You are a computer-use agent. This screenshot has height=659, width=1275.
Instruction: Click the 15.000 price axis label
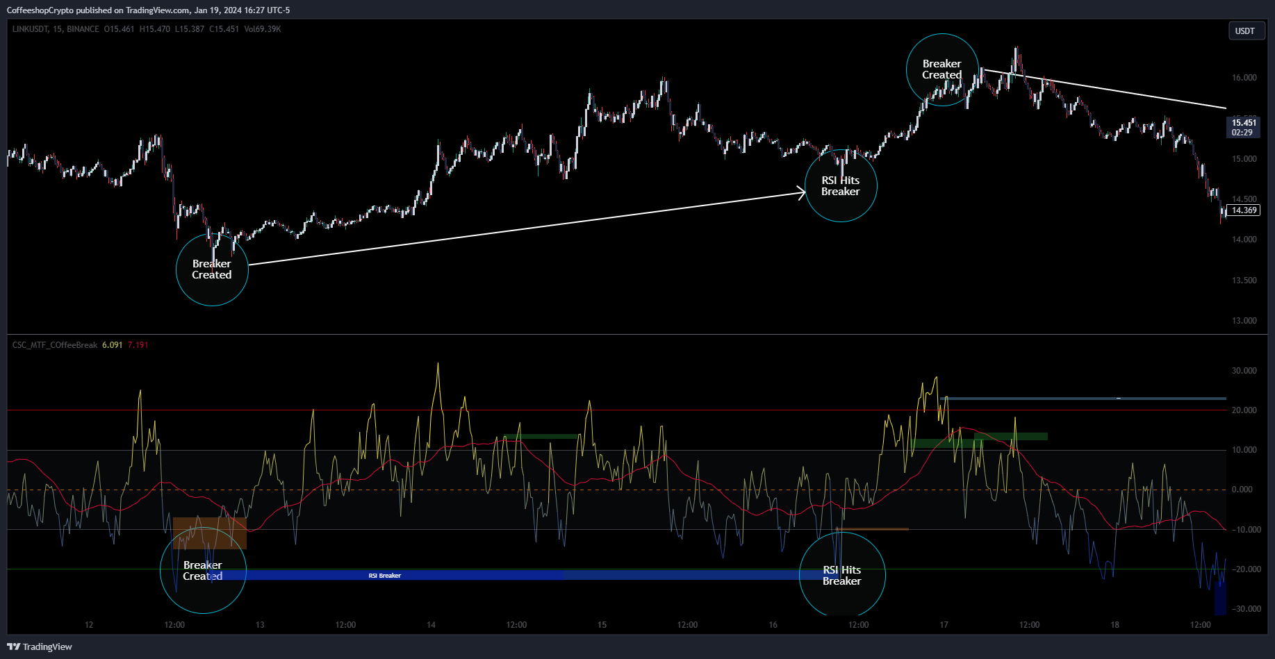coord(1244,159)
